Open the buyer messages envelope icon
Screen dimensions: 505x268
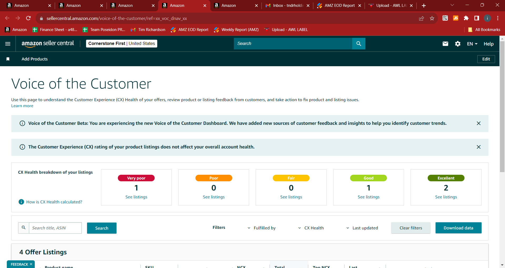pos(445,44)
